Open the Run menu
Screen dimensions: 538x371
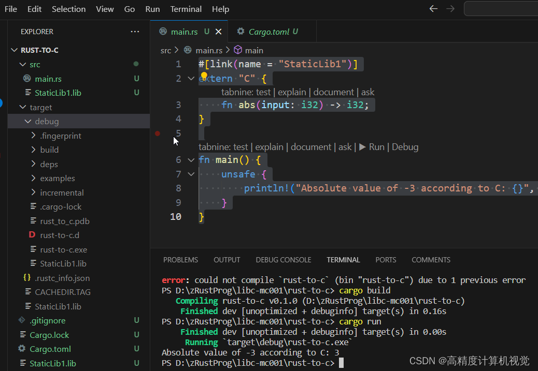pos(152,9)
